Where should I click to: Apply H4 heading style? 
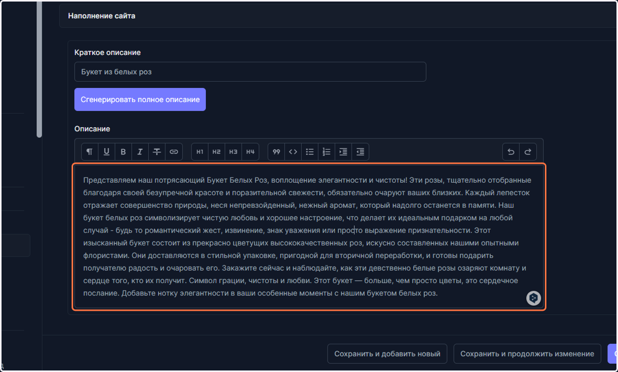pos(250,152)
